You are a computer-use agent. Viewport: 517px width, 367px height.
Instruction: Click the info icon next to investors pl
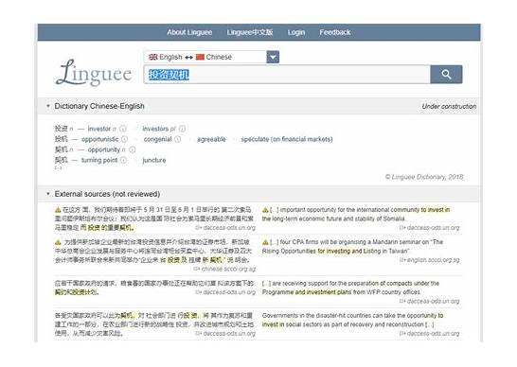[182, 129]
